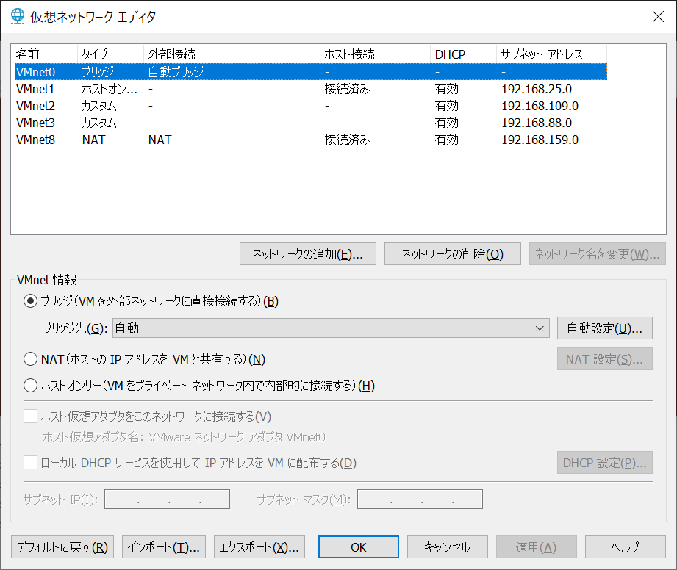Click the エクスポート(X)... button
Viewport: 677px width, 570px height.
coord(259,547)
